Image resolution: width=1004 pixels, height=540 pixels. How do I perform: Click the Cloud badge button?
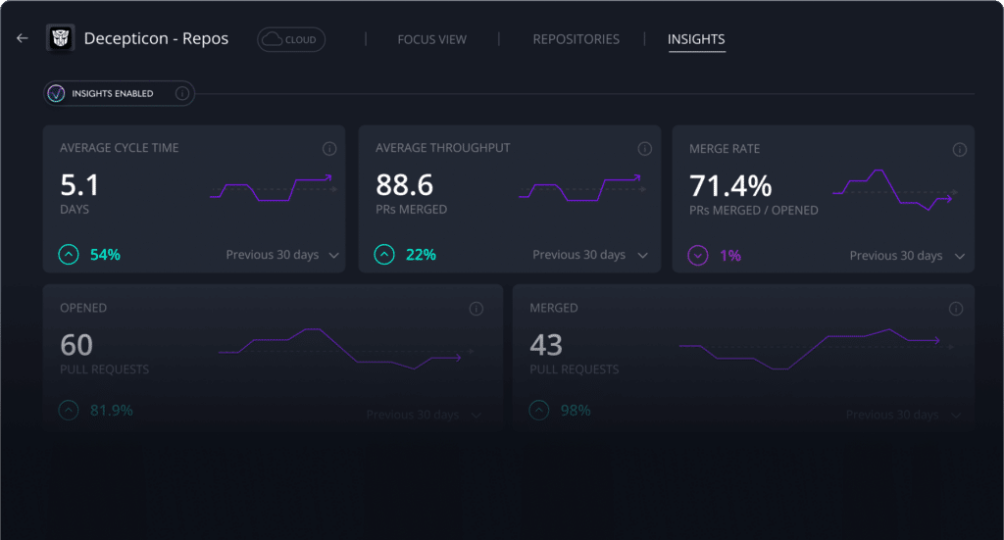click(291, 39)
